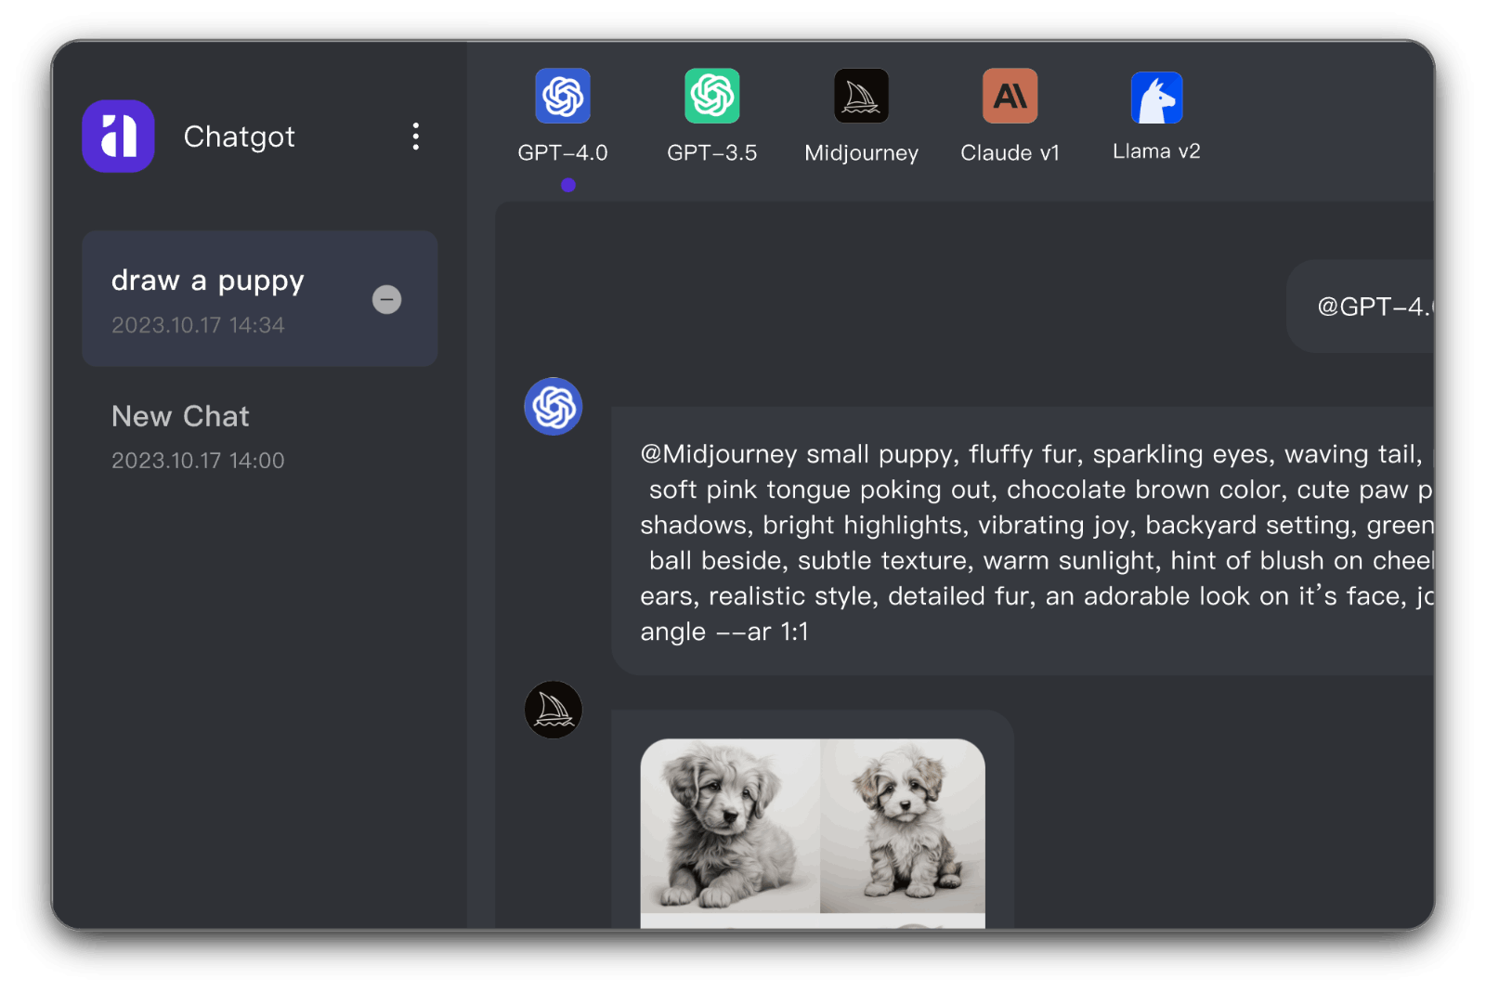Pick the Claude v1 model icon
1486x992 pixels.
1010,96
